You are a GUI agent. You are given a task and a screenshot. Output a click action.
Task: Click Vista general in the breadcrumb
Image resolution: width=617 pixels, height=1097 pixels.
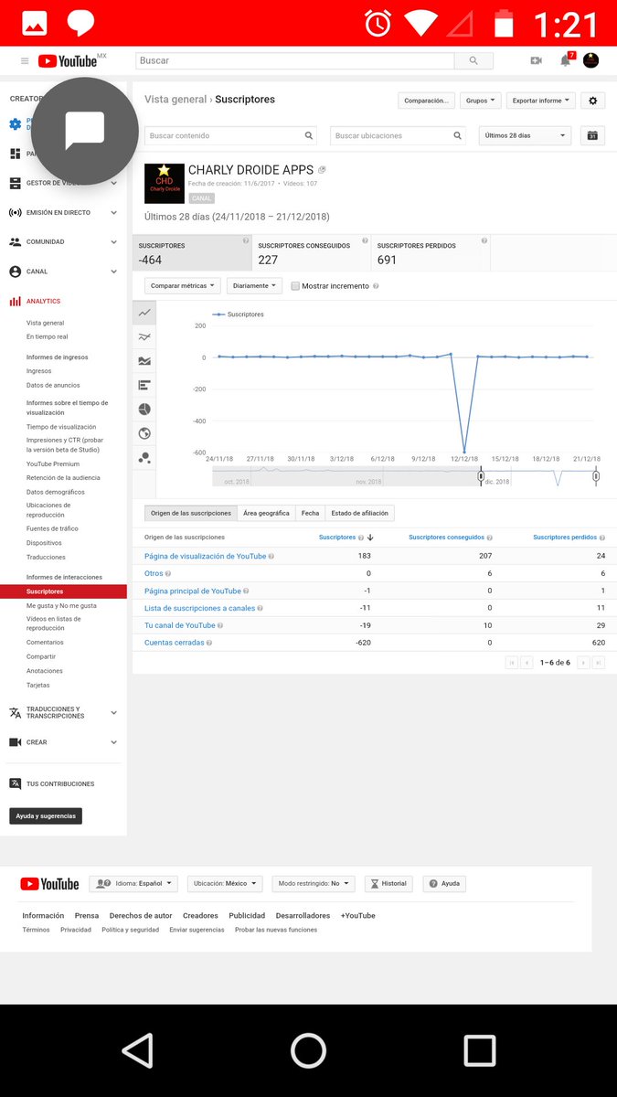coord(176,100)
